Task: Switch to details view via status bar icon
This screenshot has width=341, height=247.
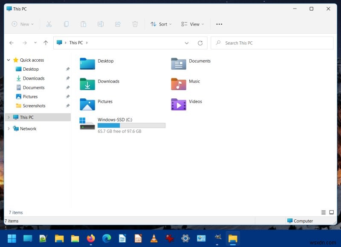Action: (323, 212)
